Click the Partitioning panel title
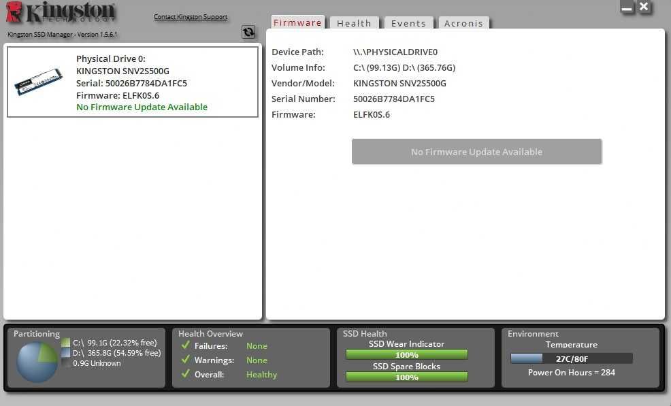This screenshot has width=671, height=406. 36,334
